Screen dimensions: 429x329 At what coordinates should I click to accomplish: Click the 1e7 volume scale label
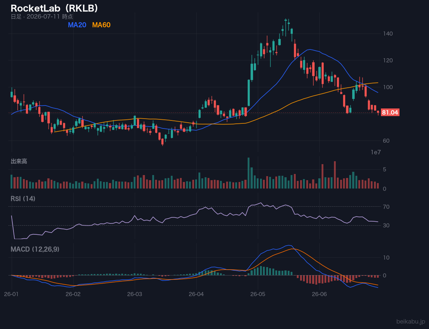(376, 152)
